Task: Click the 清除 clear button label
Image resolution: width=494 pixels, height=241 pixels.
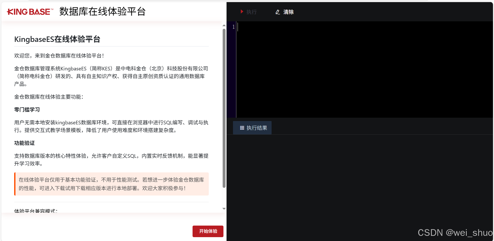Action: 289,12
